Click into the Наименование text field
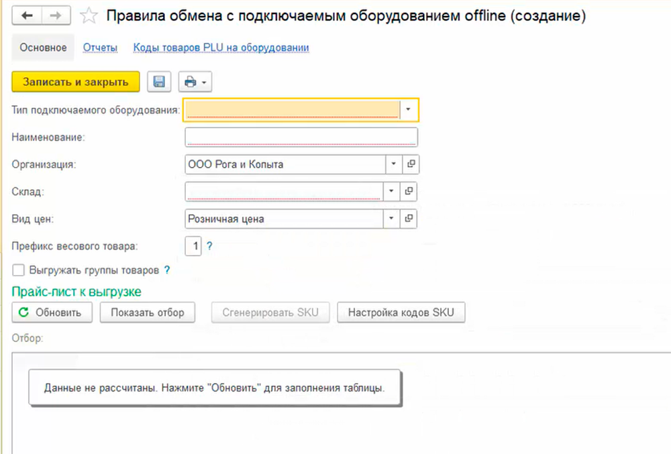Screen dimensions: 671x454 (301, 137)
